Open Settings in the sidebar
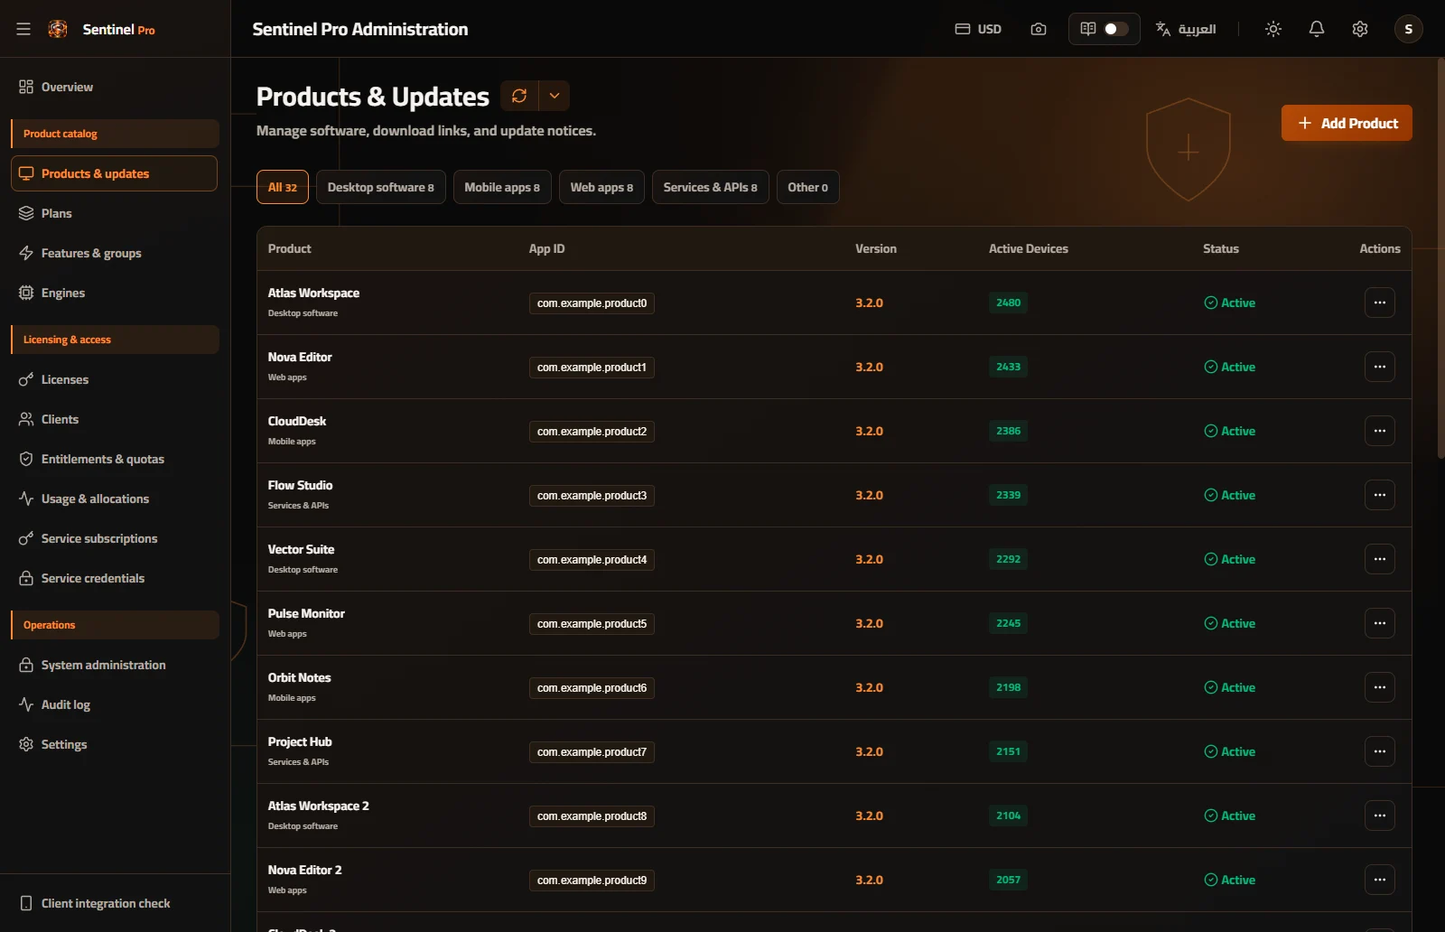 pyautogui.click(x=114, y=744)
